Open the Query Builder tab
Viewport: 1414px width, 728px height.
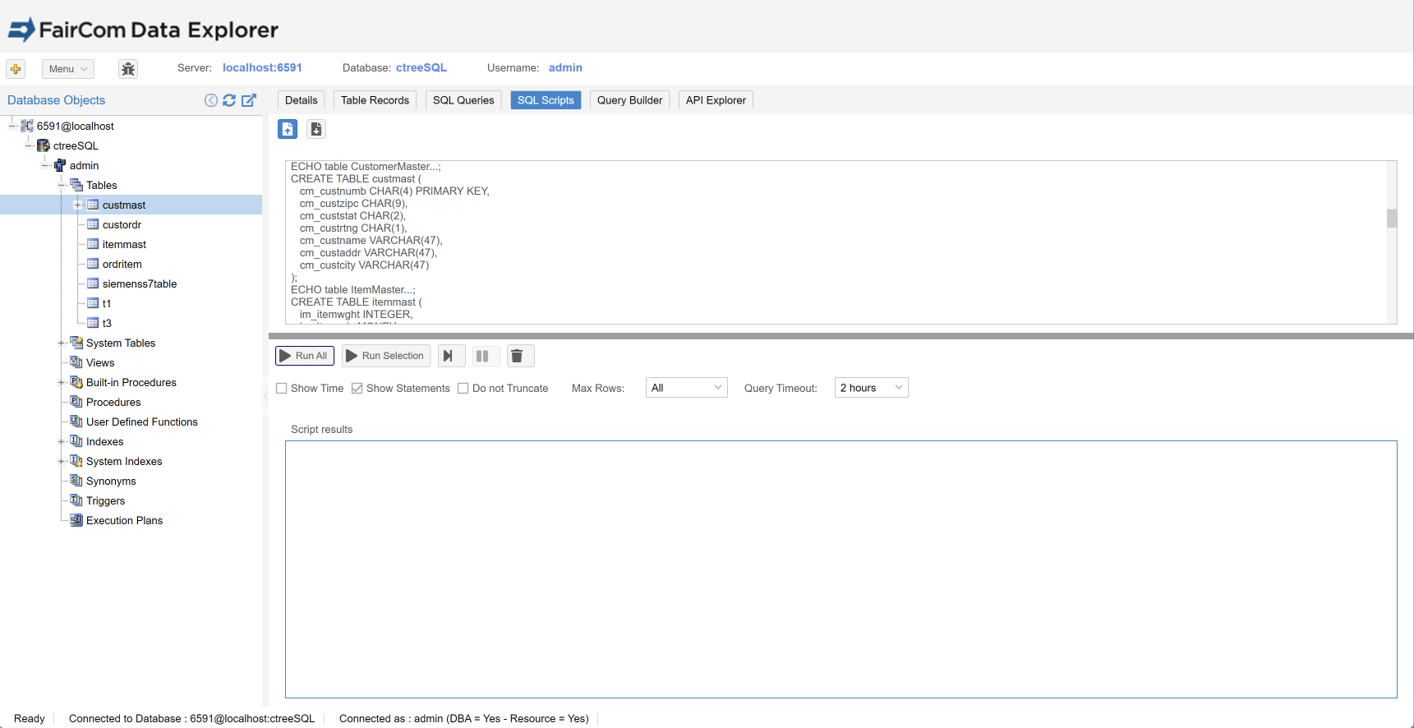(629, 100)
